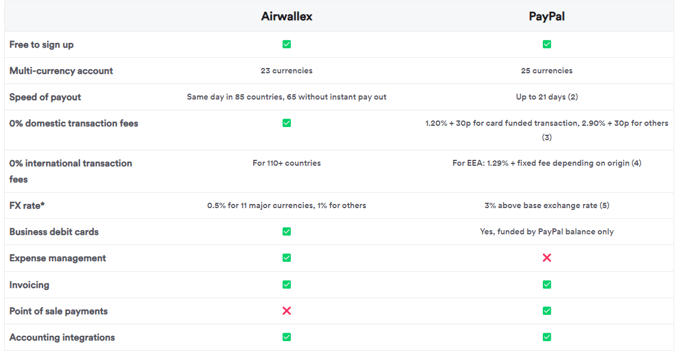
Task: Click Airwallex check for 0% domestic transaction fees
Action: coord(287,123)
